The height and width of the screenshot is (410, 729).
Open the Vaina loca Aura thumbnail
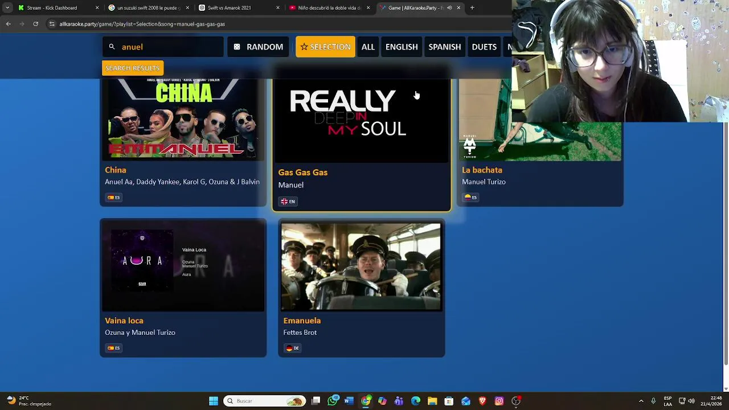point(183,266)
